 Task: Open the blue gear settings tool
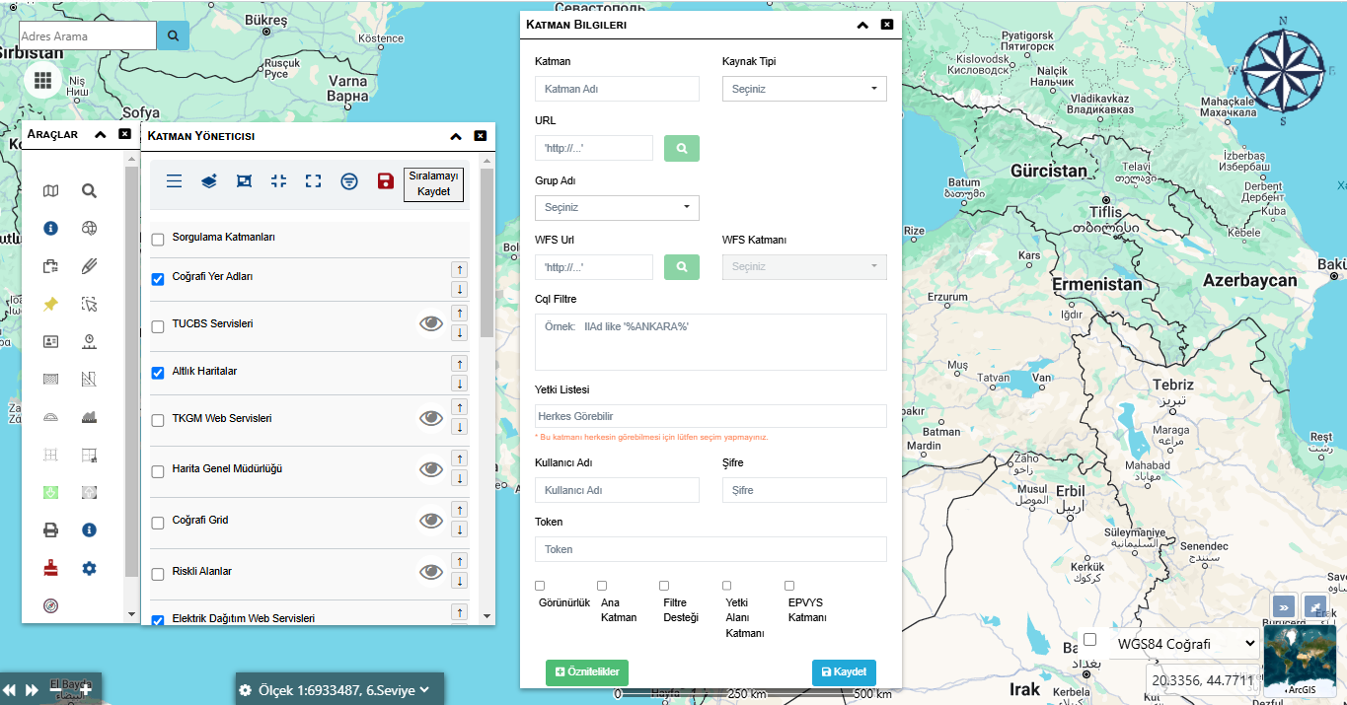pos(89,568)
